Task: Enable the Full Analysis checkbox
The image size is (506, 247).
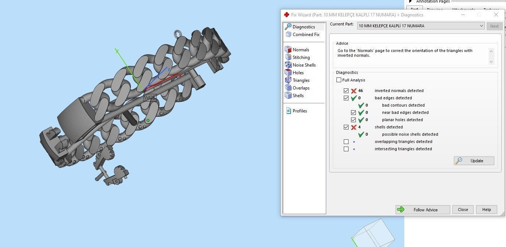Action: 339,80
